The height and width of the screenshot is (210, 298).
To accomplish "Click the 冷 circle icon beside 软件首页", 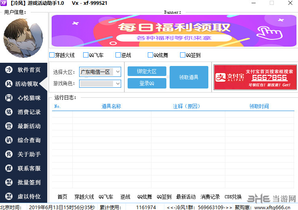I will (9, 70).
